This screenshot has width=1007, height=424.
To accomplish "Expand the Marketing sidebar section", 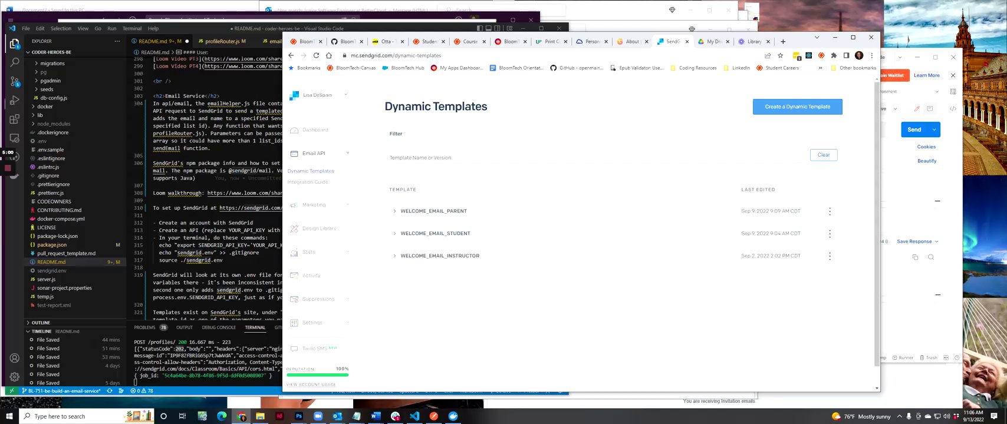I will point(347,205).
